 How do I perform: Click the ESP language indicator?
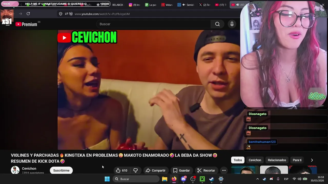pyautogui.click(x=286, y=179)
